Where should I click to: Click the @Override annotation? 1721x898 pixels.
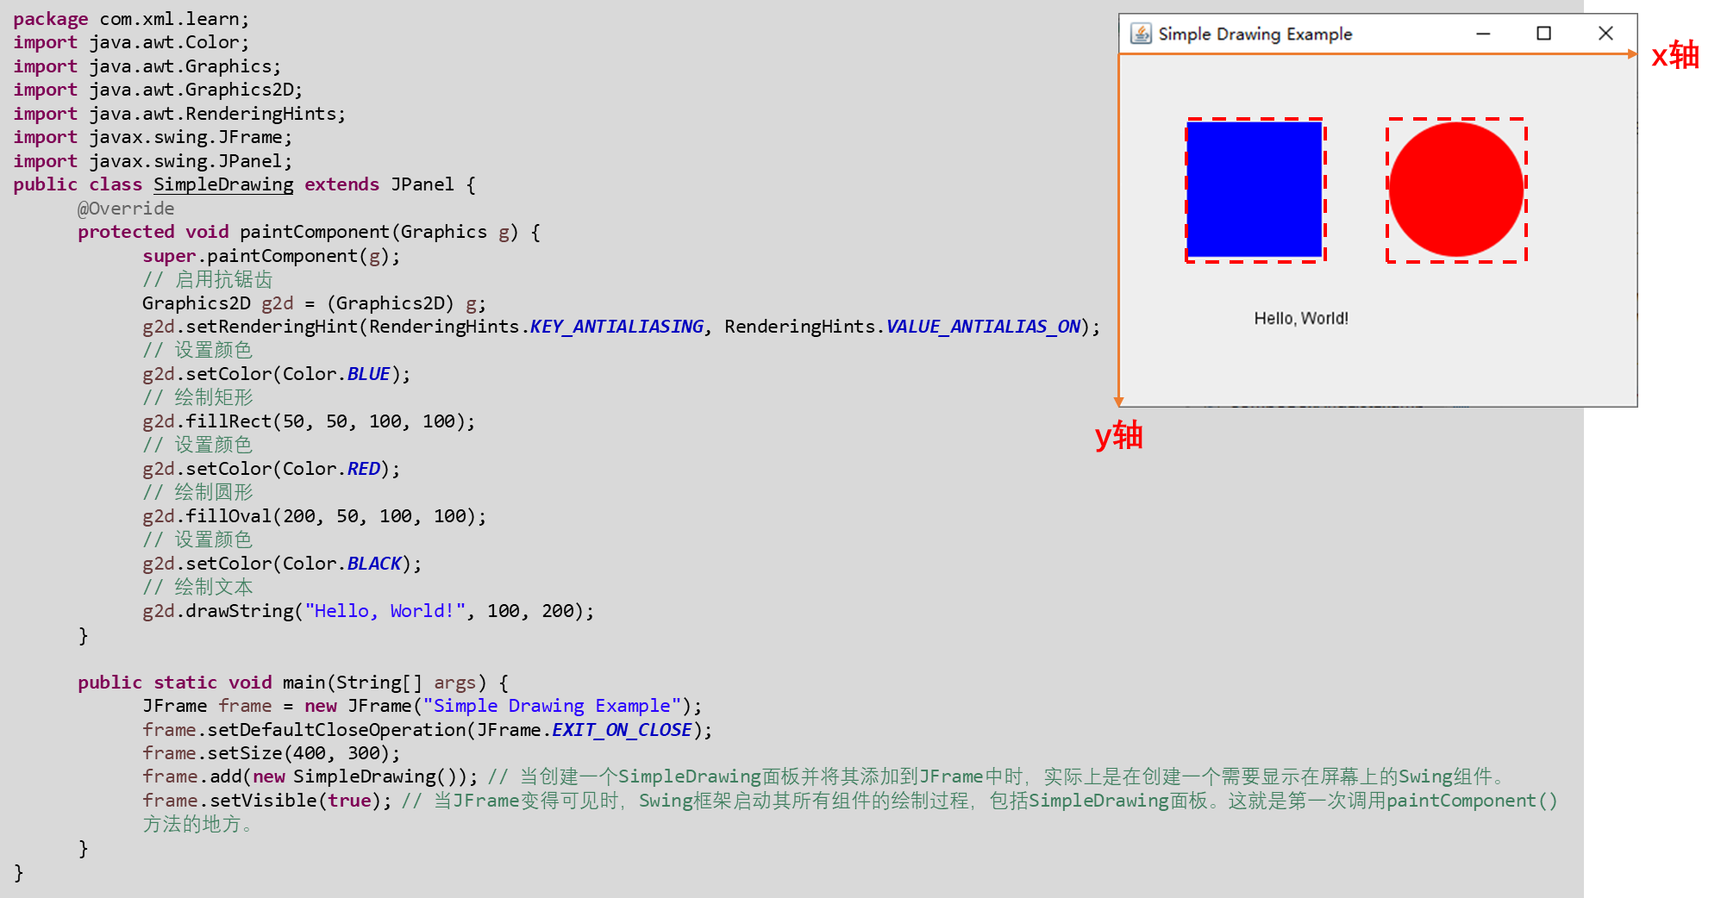click(126, 209)
